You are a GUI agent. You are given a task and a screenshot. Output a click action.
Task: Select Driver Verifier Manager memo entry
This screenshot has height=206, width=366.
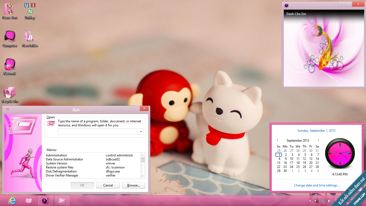(x=62, y=175)
